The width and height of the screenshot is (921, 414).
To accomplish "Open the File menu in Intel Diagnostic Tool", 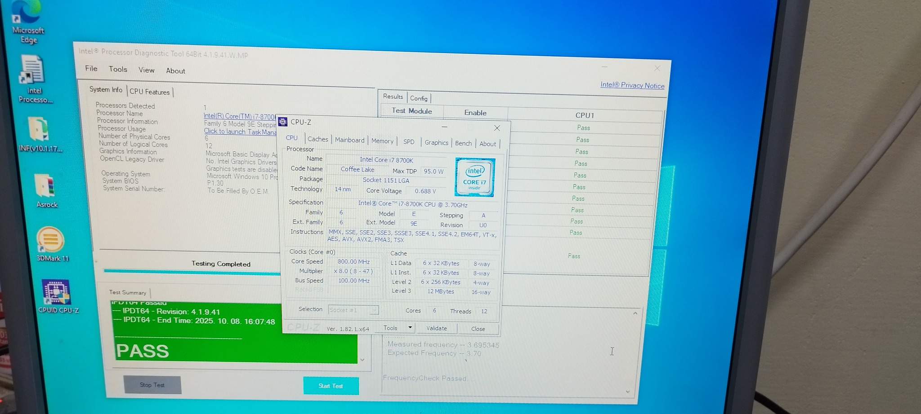I will (x=91, y=68).
